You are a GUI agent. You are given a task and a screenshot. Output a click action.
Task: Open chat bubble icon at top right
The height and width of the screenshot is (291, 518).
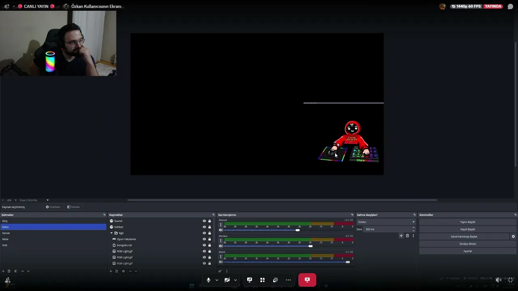[510, 6]
